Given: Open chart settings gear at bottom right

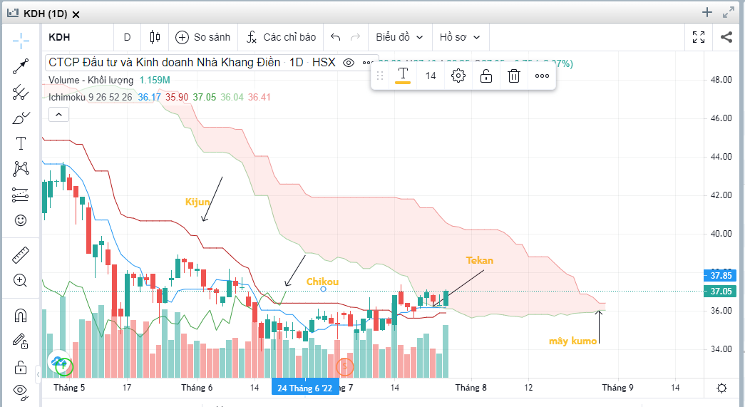Looking at the screenshot, I should click(721, 388).
